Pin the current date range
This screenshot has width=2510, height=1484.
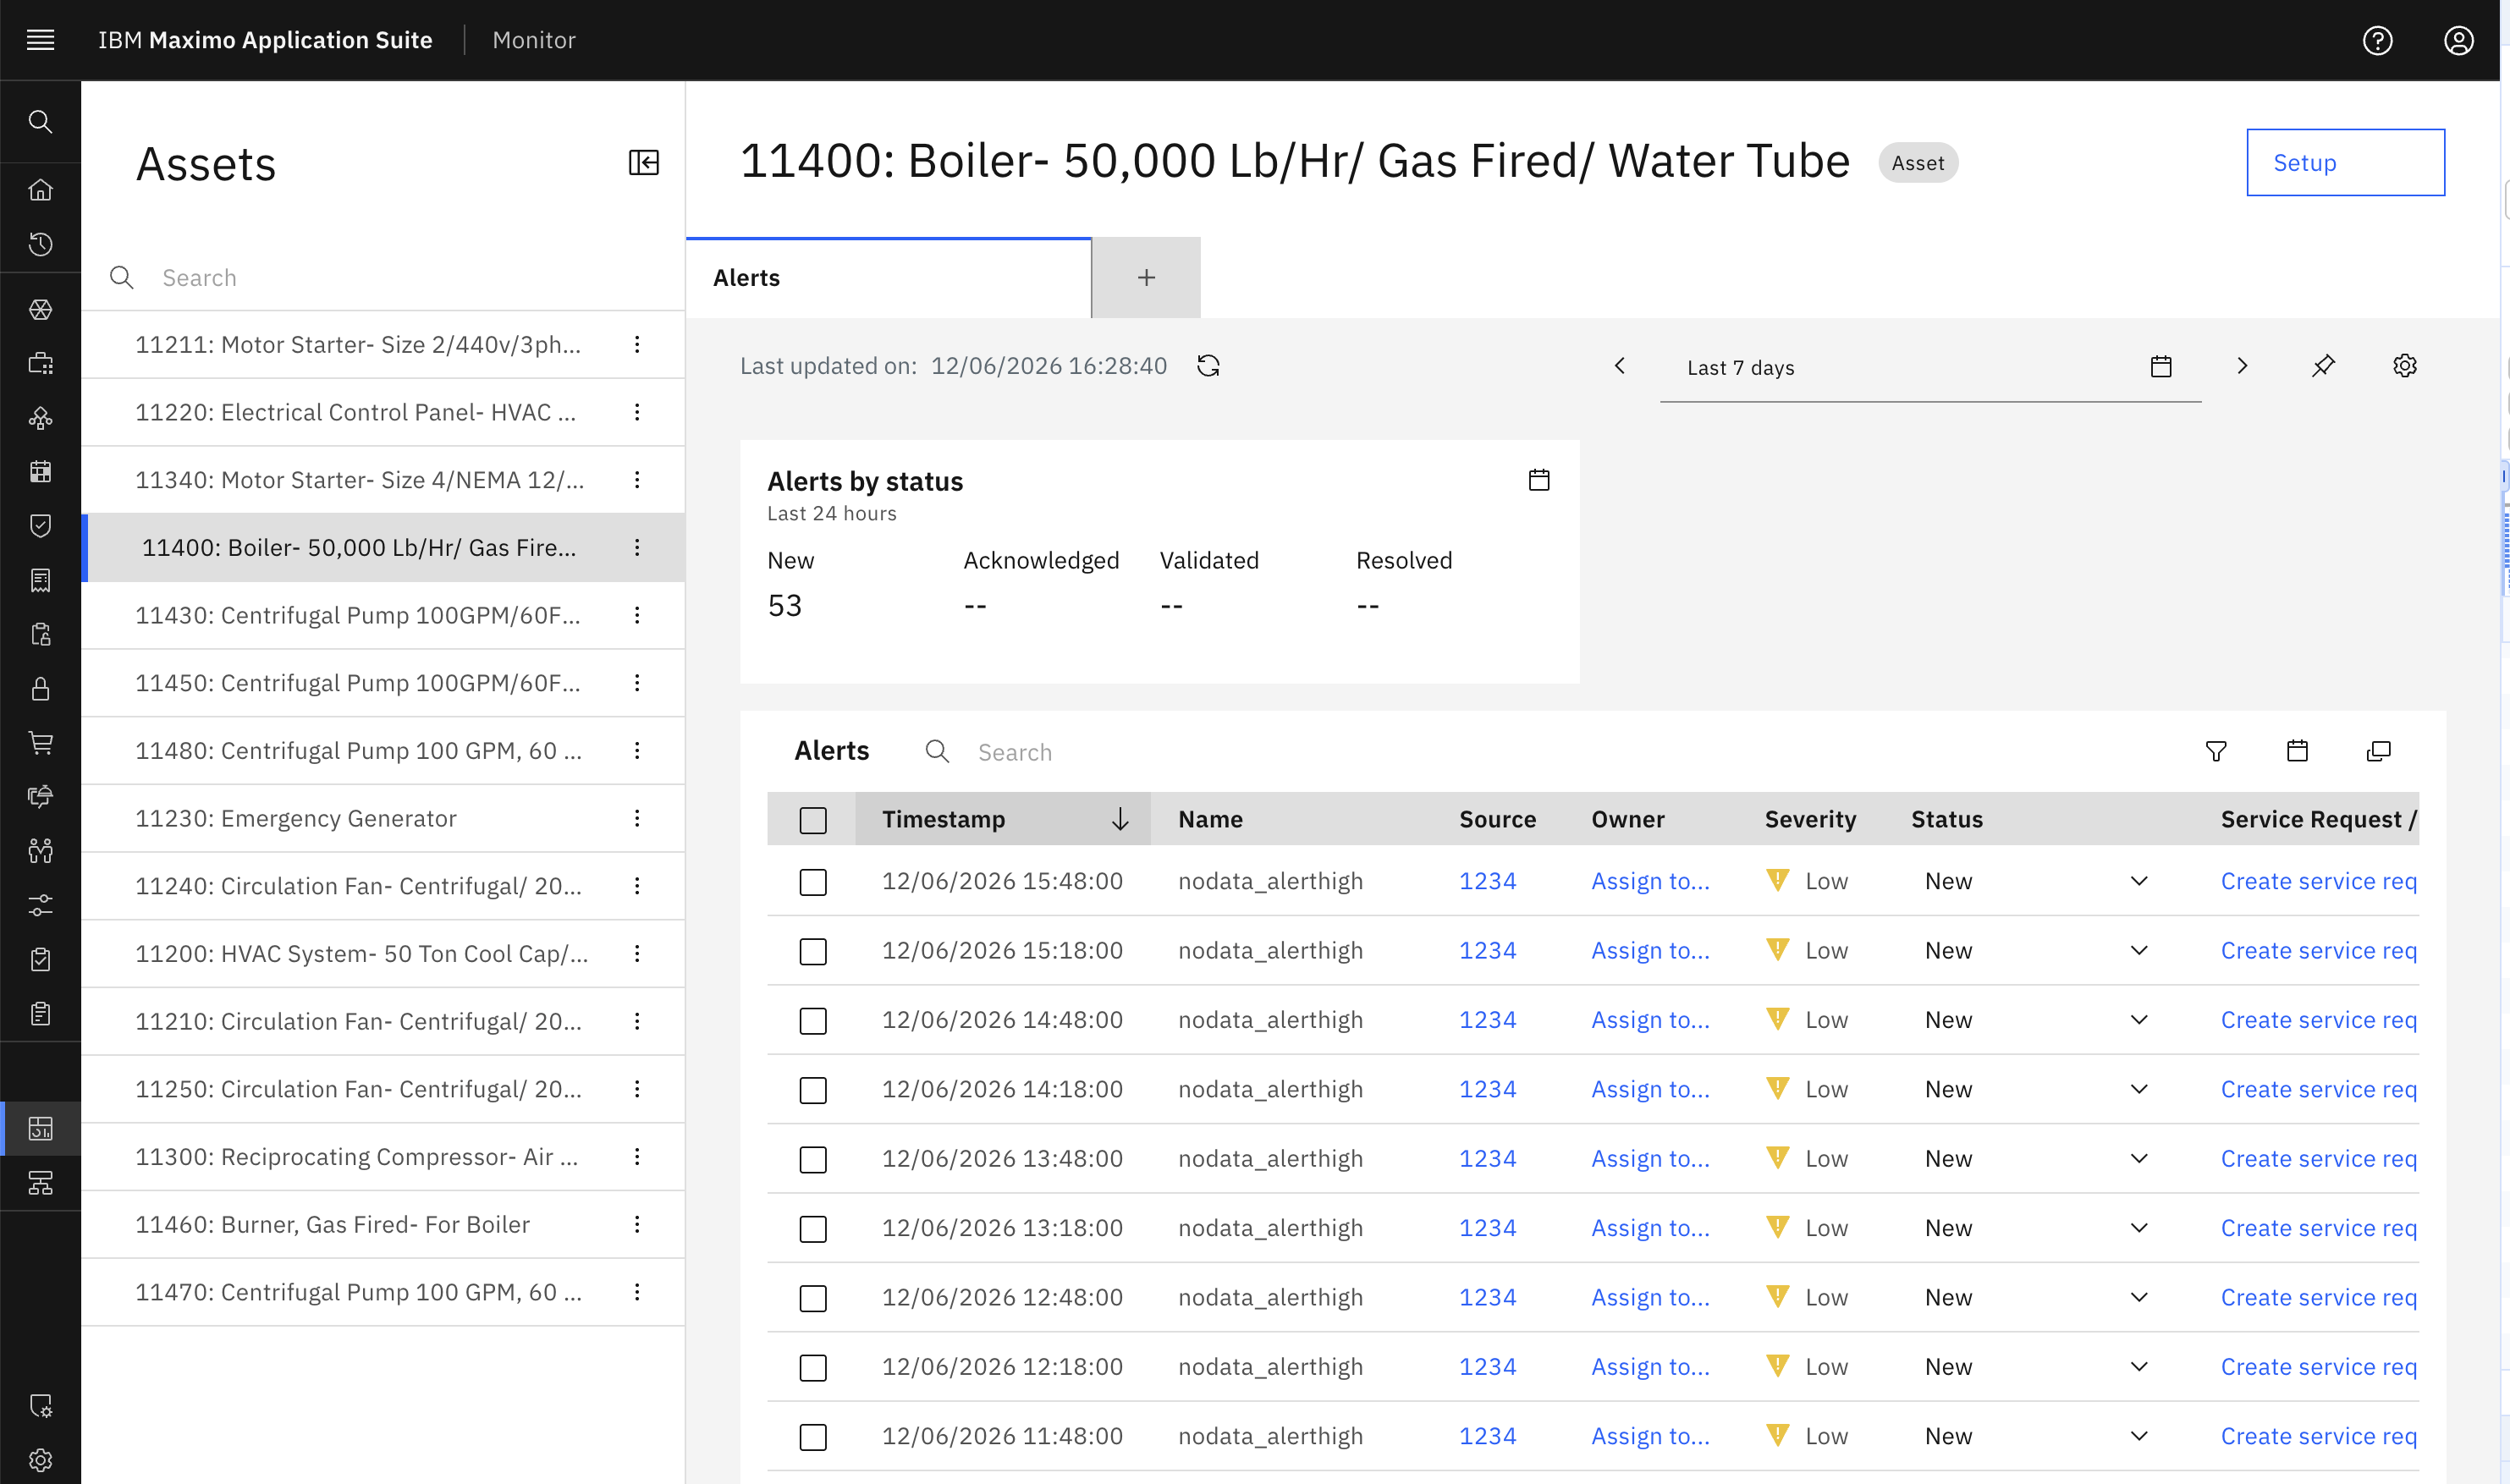(2323, 366)
